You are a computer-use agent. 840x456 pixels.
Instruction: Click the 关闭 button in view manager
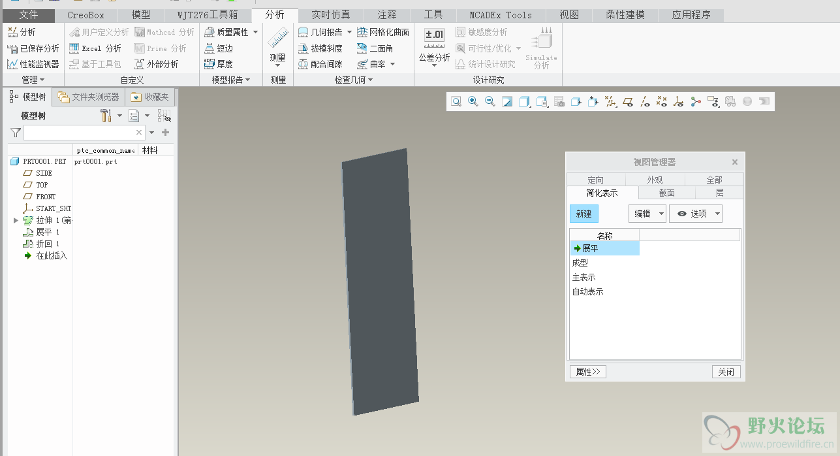click(x=726, y=372)
